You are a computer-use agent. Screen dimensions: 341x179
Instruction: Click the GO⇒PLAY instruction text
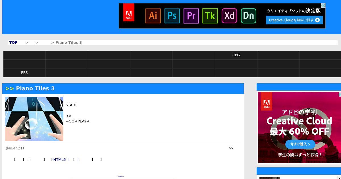[78, 121]
